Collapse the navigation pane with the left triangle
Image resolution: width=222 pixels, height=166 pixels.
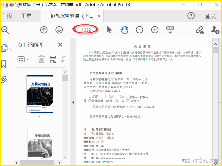tap(73, 102)
